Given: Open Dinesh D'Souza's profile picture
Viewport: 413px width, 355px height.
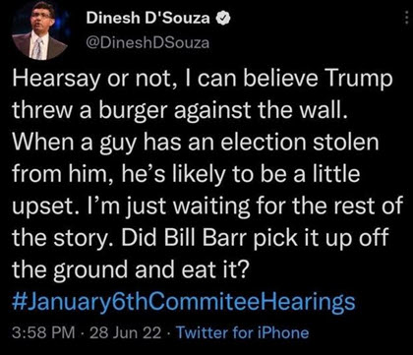Looking at the screenshot, I should [39, 32].
